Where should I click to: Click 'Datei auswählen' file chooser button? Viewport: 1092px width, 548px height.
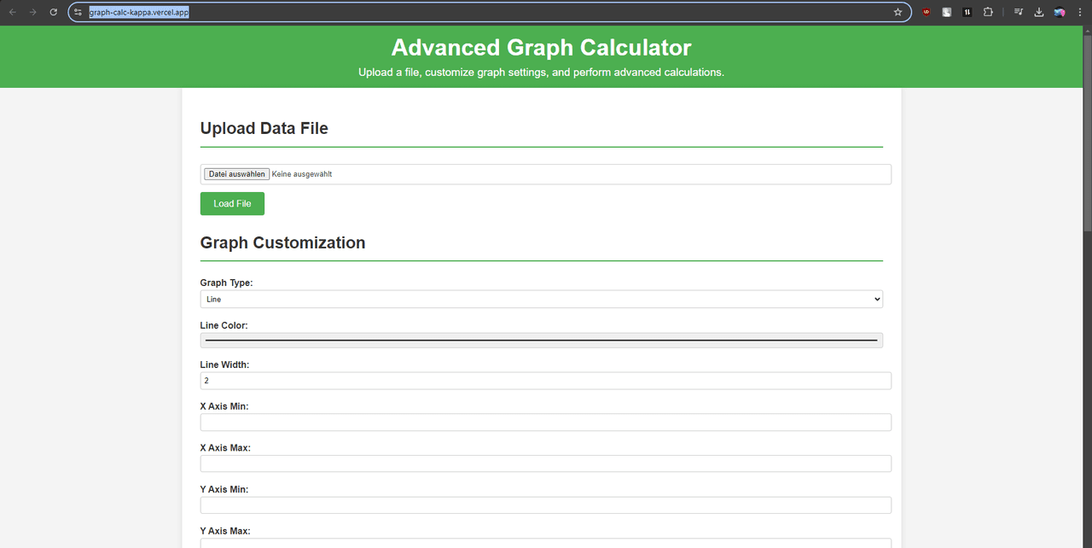(236, 174)
